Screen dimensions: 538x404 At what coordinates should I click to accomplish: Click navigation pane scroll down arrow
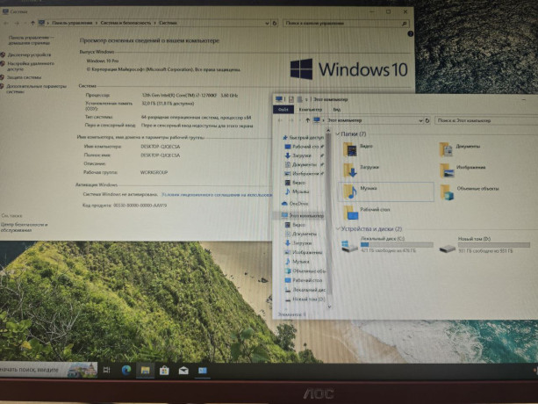tap(329, 307)
